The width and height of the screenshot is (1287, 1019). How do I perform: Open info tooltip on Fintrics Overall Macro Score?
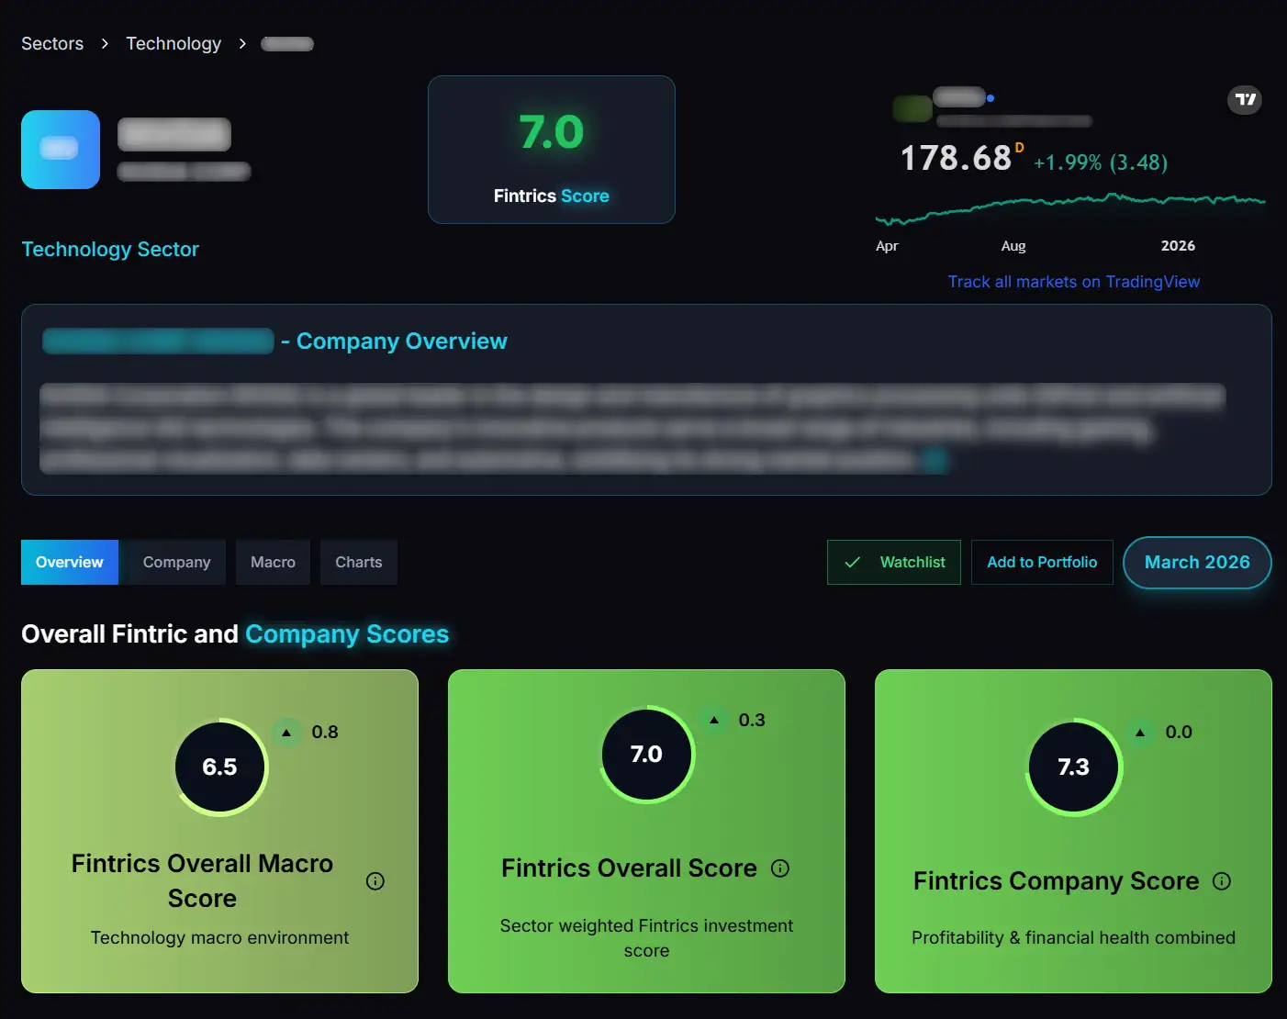click(375, 880)
